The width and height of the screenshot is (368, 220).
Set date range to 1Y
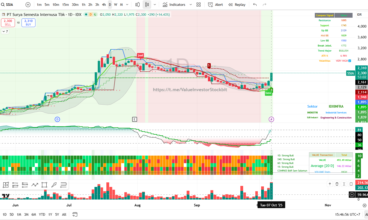click(50, 214)
